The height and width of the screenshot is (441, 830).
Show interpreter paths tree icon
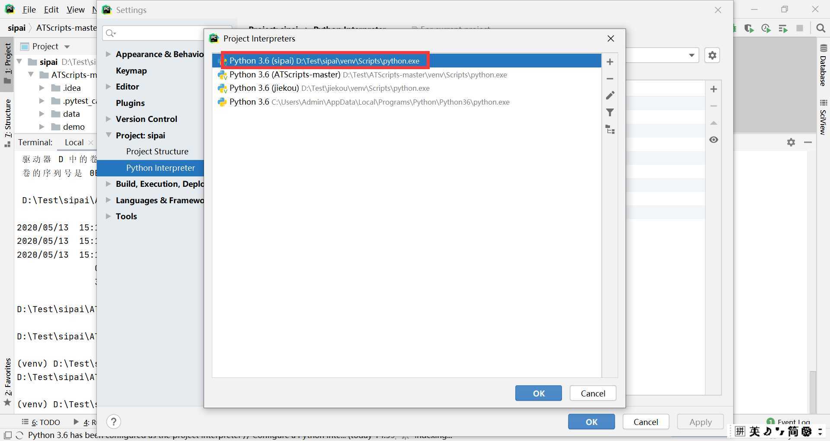(x=610, y=129)
